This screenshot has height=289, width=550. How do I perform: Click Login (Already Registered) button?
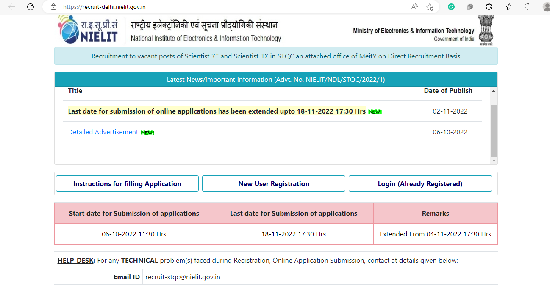point(420,183)
